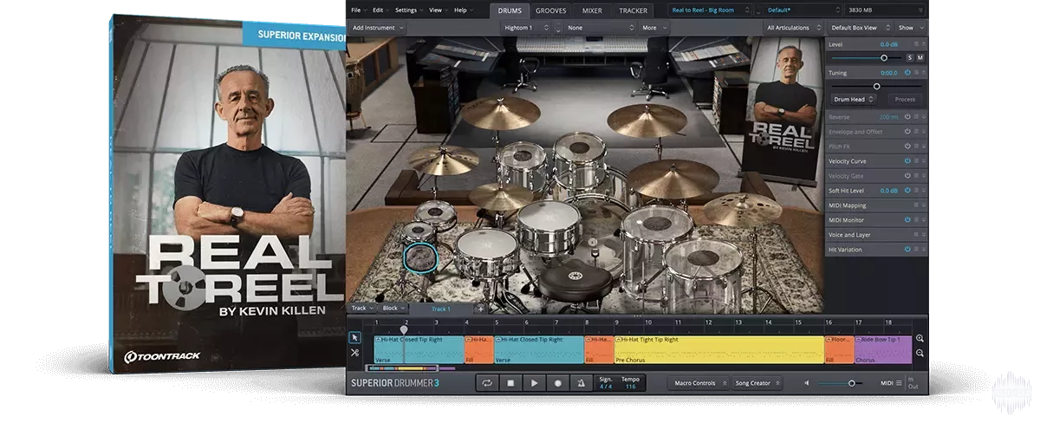Expand the Hit Variation section
The width and height of the screenshot is (1040, 423).
pos(925,250)
